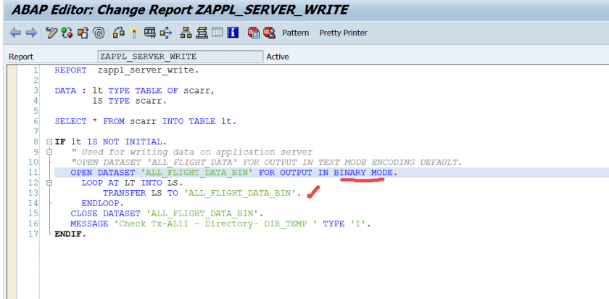This screenshot has height=299, width=609.
Task: Open the blue Help information icon
Action: pos(232,33)
